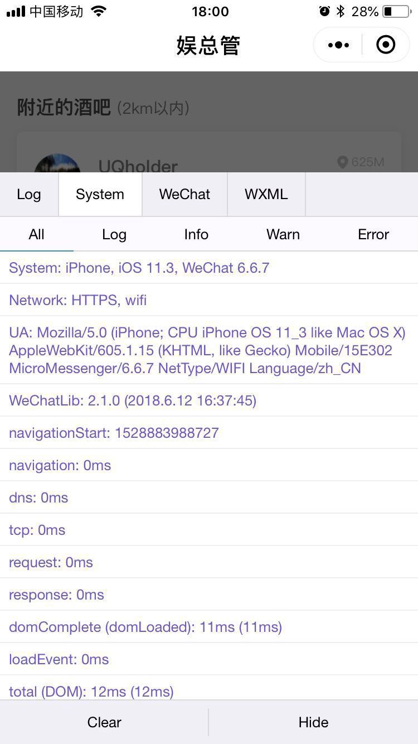Tap the Bluetooth status icon
The height and width of the screenshot is (744, 418).
(x=341, y=11)
